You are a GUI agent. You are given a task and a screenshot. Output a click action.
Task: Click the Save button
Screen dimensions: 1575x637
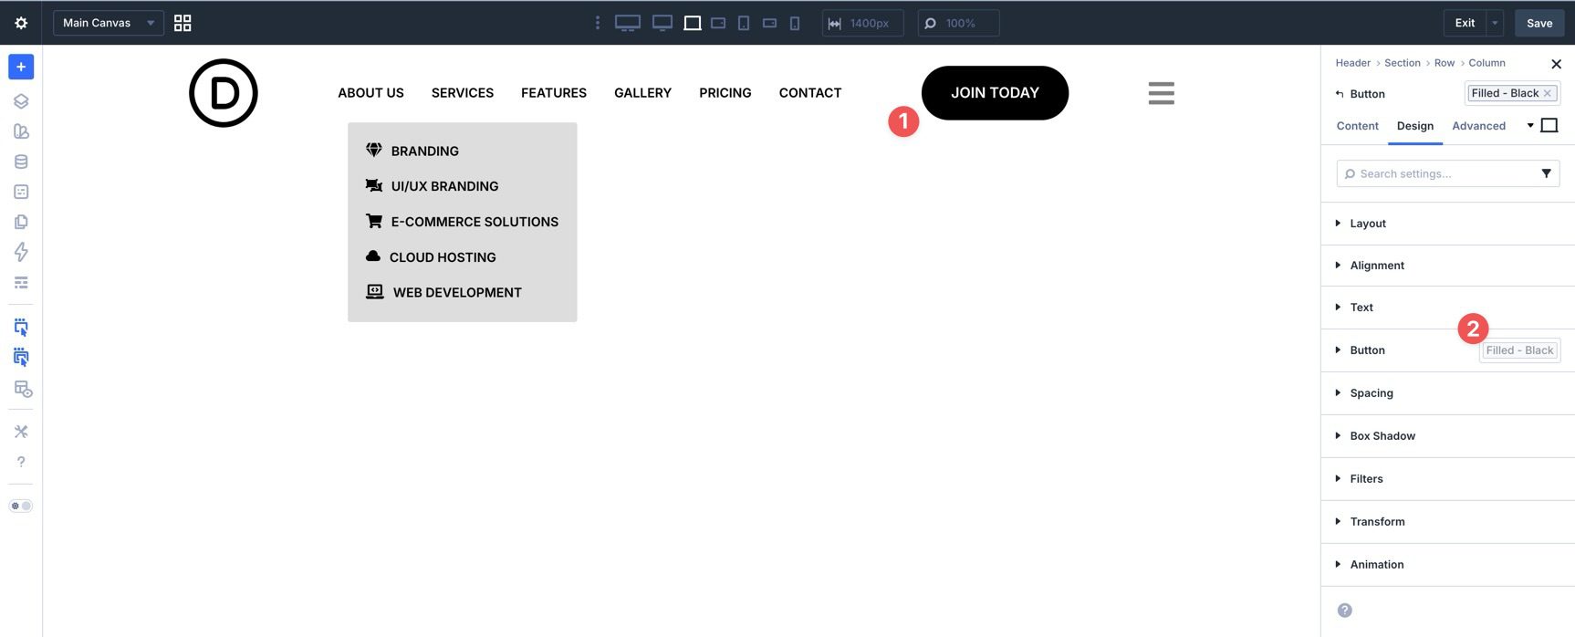(x=1539, y=23)
